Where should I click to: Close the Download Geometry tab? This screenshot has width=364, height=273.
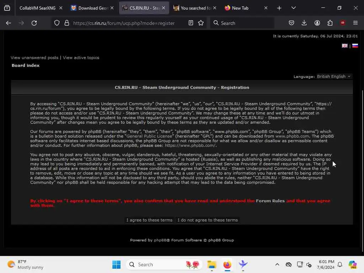(112, 8)
